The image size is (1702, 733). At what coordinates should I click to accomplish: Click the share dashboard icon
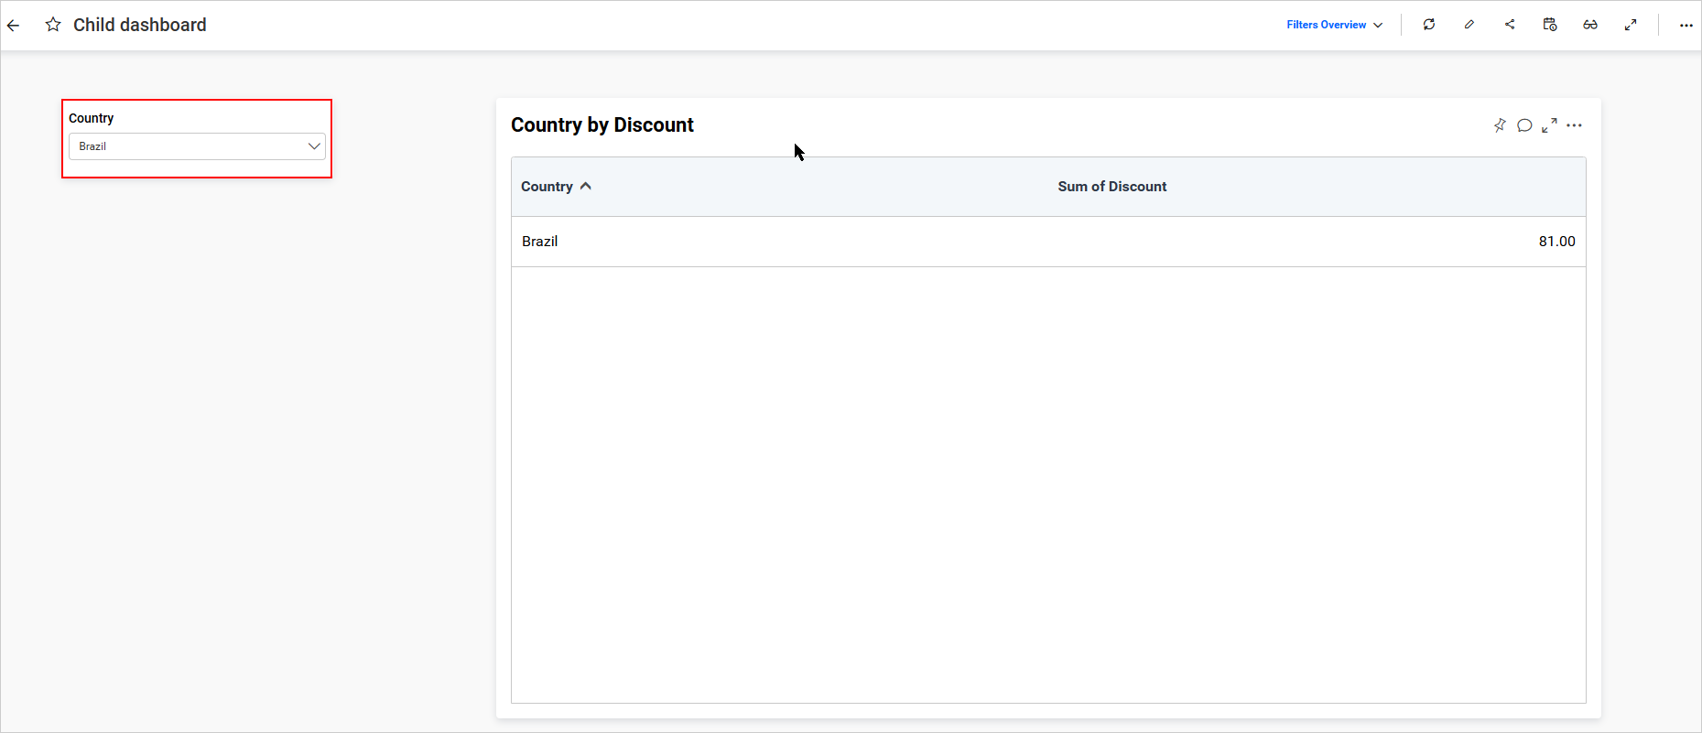point(1510,25)
